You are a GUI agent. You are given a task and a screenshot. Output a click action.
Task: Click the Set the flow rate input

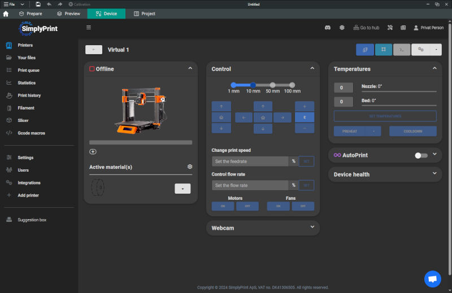point(250,185)
